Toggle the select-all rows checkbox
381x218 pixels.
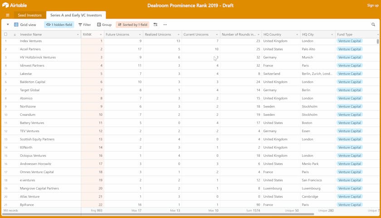6,35
